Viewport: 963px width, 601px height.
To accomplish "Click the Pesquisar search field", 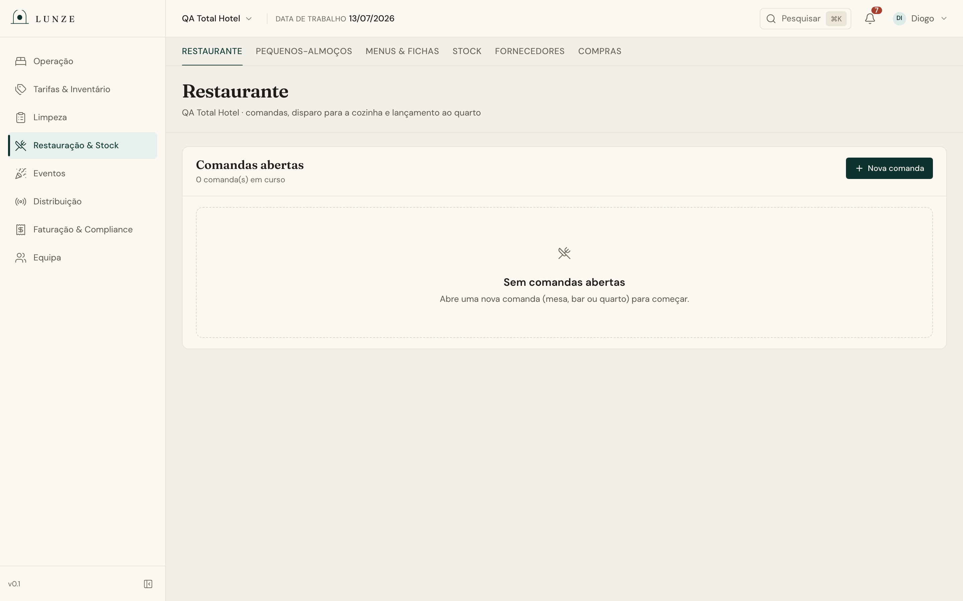I will pos(805,19).
